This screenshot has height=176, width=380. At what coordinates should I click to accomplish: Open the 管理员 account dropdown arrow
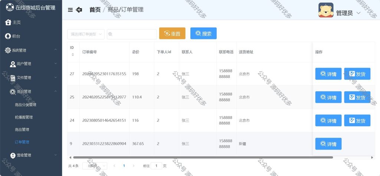pyautogui.click(x=358, y=13)
